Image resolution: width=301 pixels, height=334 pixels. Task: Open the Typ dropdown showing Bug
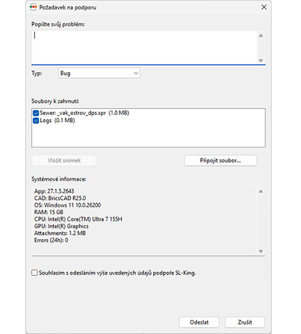[99, 73]
